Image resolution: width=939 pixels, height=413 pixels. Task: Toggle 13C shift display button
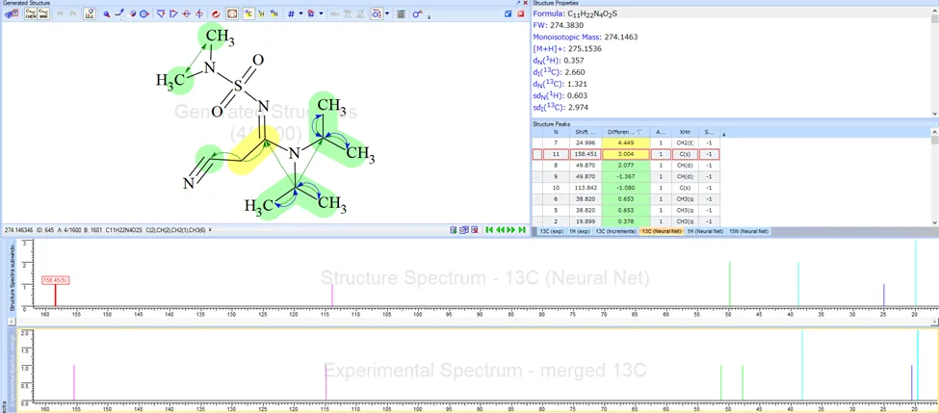pos(248,13)
